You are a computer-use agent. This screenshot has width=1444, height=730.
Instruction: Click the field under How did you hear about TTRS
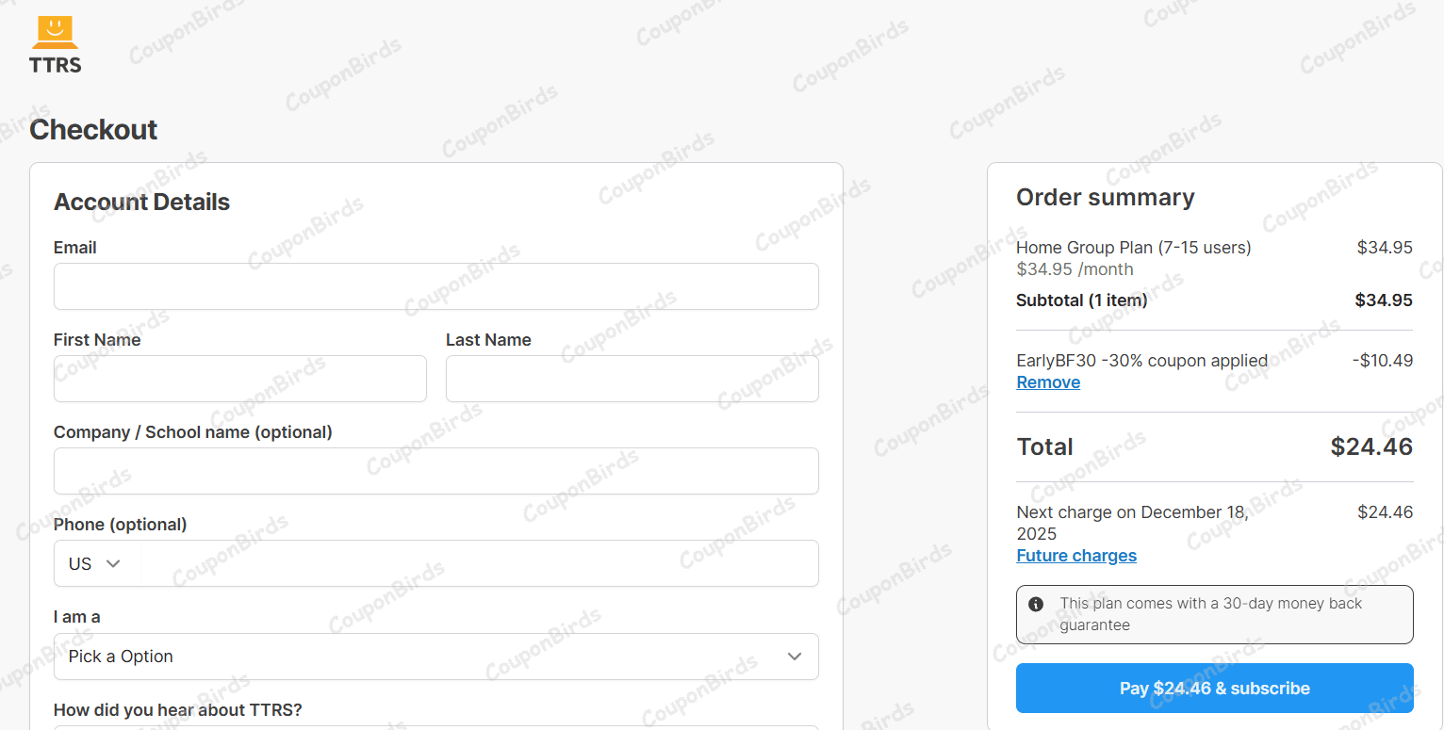[436, 727]
